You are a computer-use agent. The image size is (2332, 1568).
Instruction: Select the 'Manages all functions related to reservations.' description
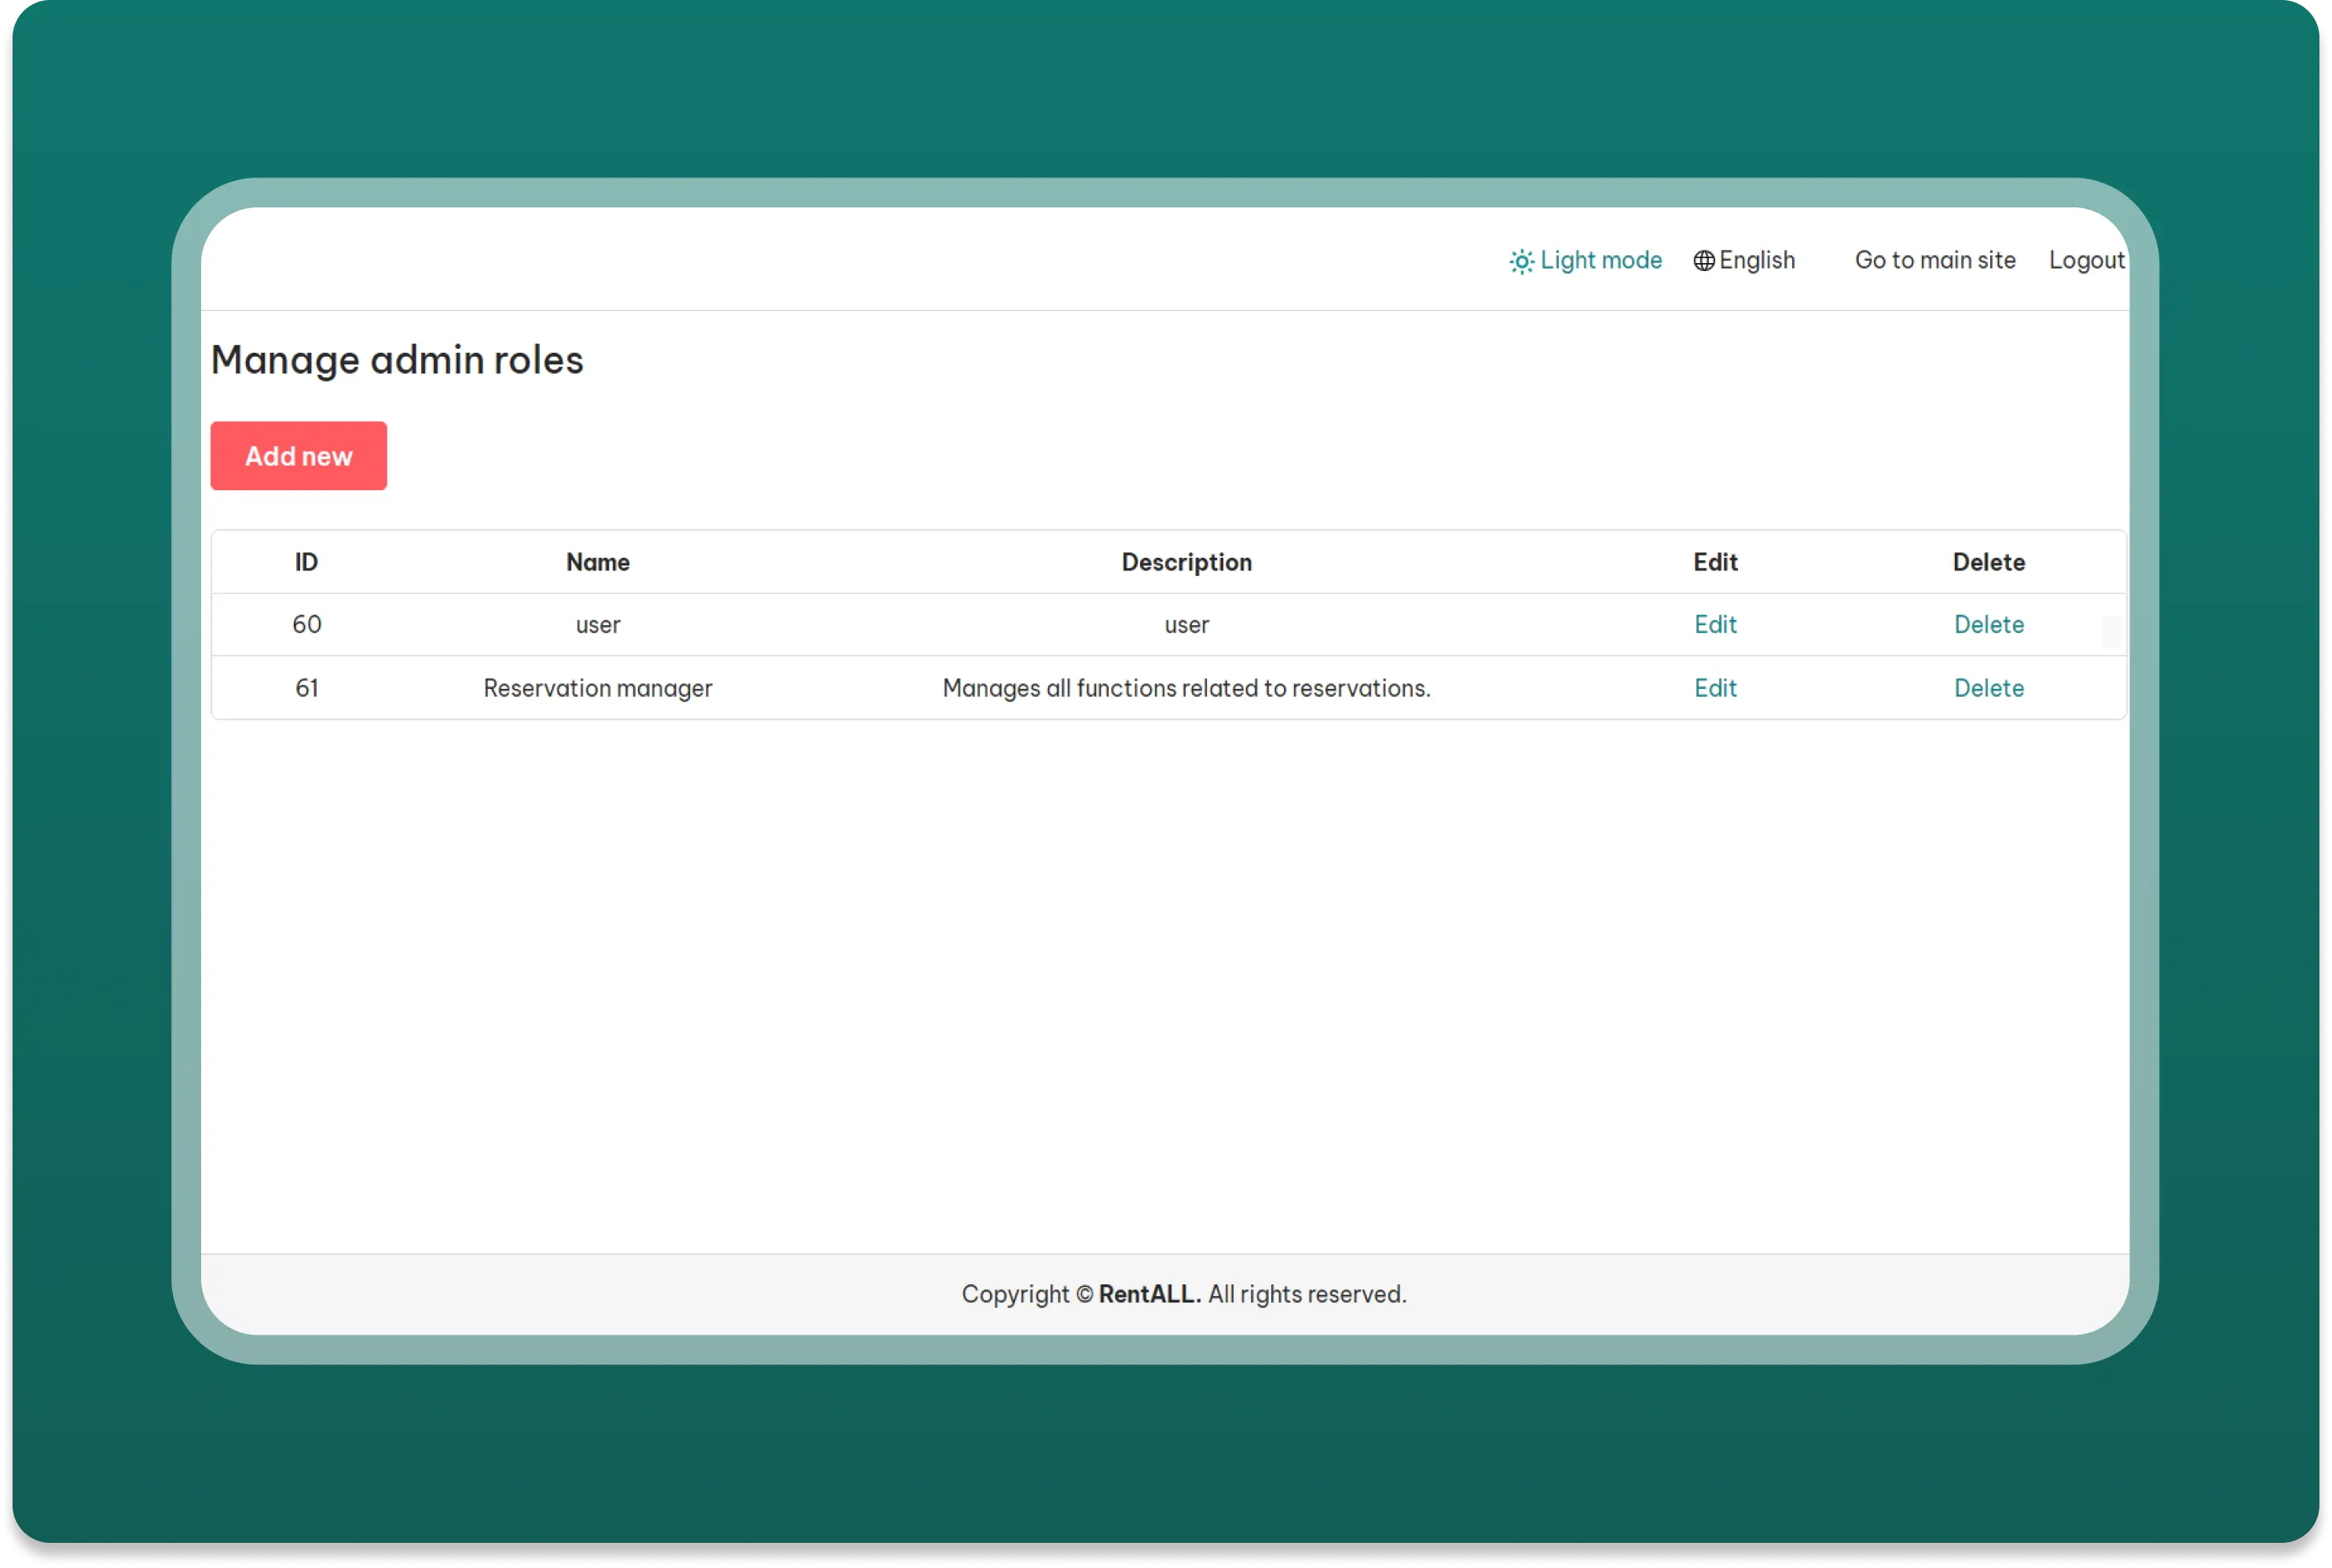[x=1186, y=688]
